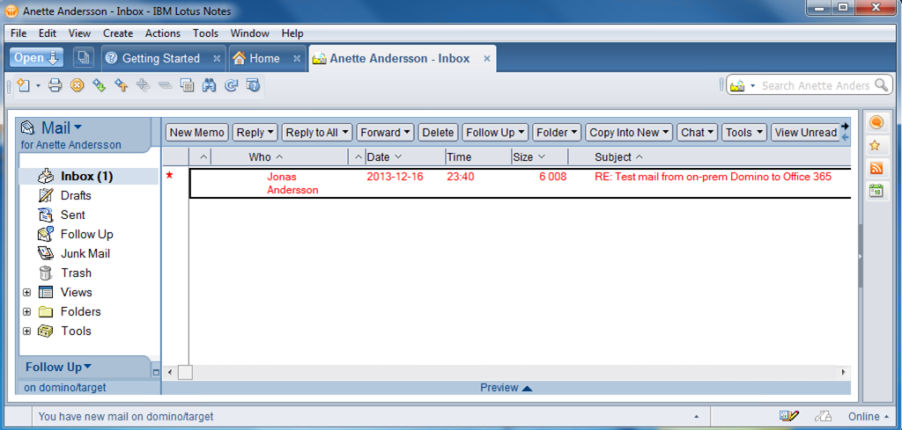The height and width of the screenshot is (430, 902).
Task: Open the Sametime chat sidebar icon
Action: [x=876, y=122]
